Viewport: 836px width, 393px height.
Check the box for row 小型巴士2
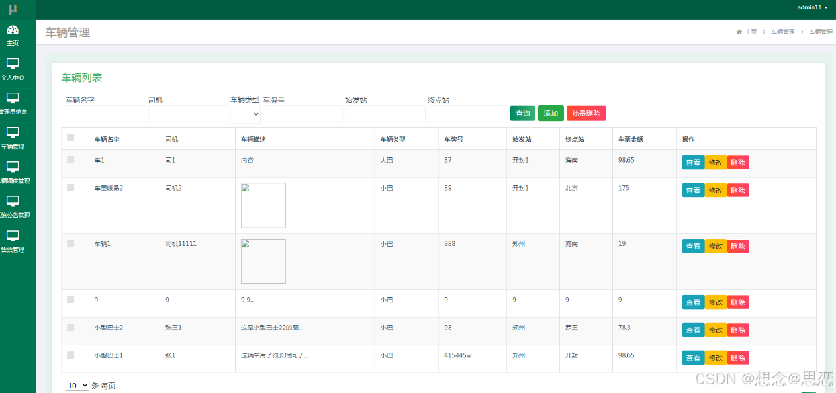click(x=71, y=327)
